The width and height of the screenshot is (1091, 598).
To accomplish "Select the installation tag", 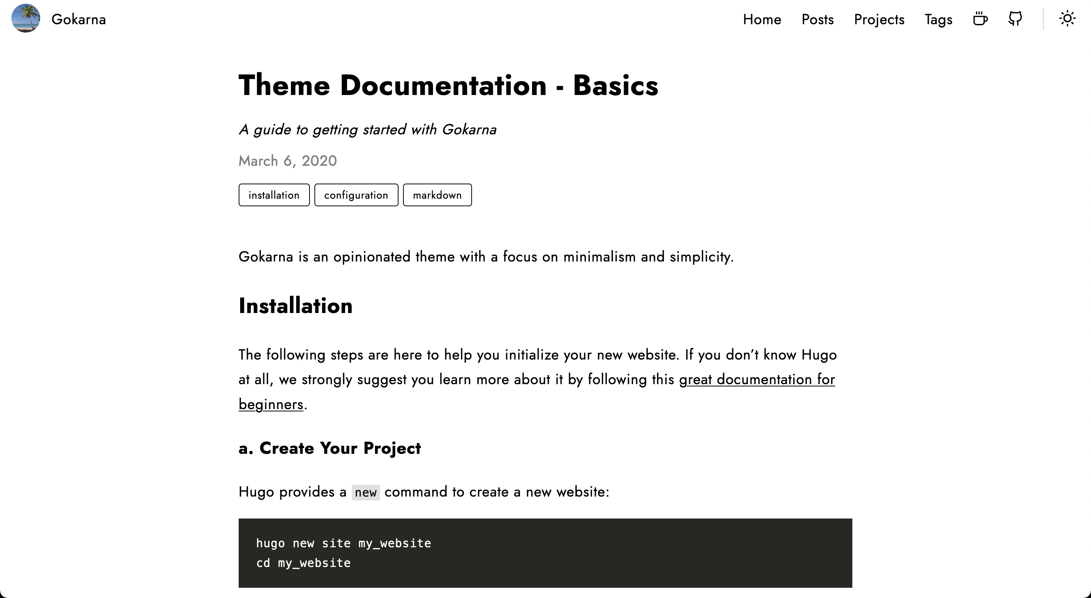I will (x=274, y=195).
